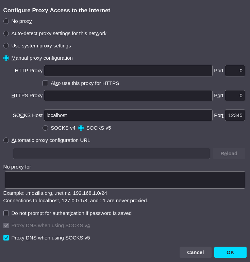The image size is (250, 262).
Task: Click the SOCKS port field showing 12345
Action: click(235, 115)
